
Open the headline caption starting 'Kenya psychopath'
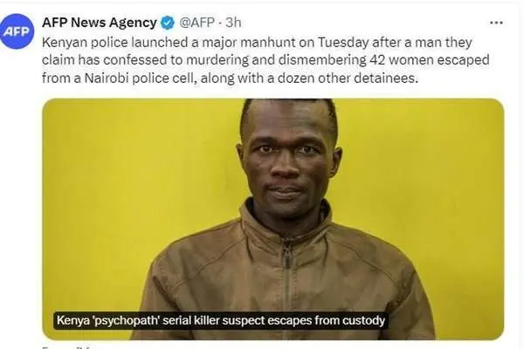[221, 320]
